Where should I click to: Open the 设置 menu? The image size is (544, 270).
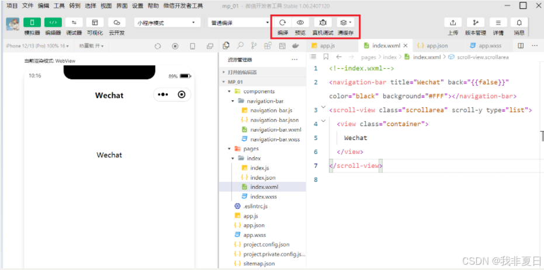(138, 6)
